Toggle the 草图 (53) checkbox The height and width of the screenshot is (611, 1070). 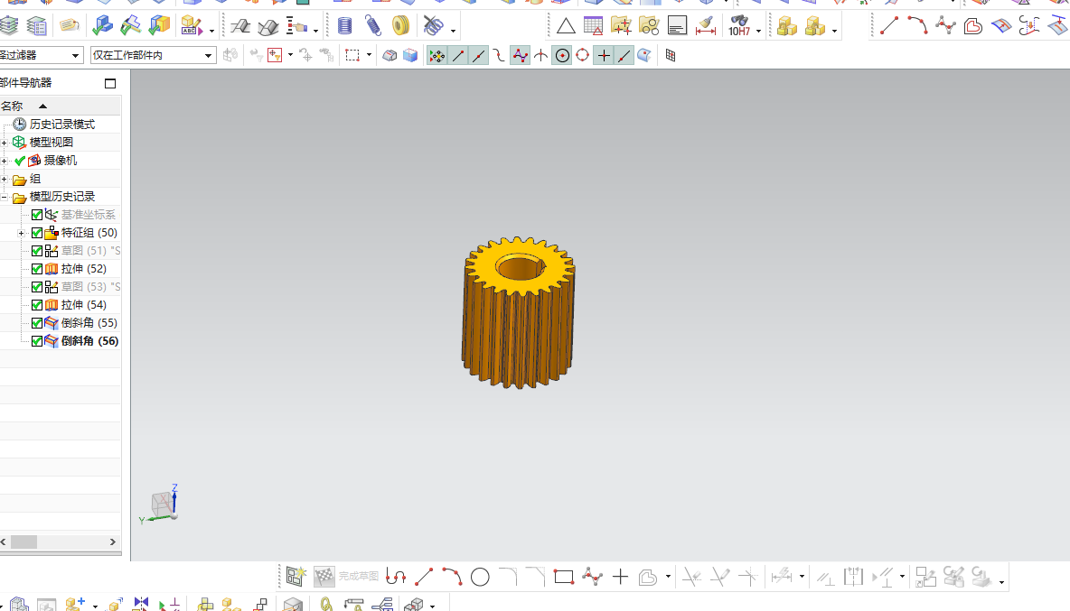pos(37,287)
